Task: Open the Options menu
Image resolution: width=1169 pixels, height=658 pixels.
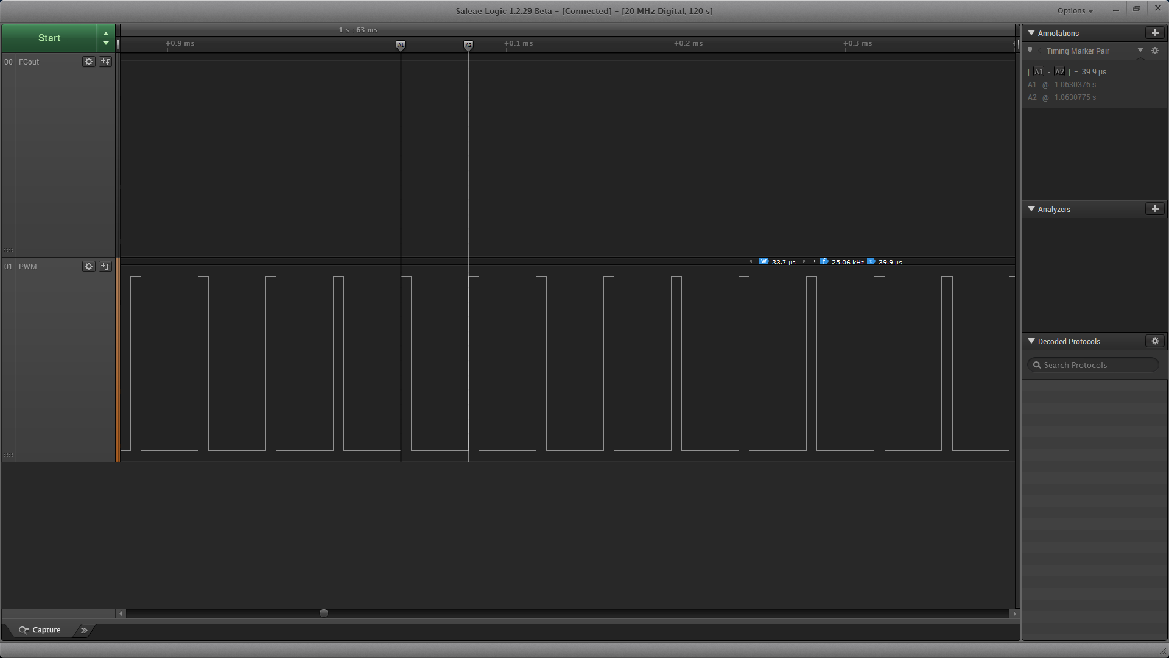Action: coord(1075,10)
